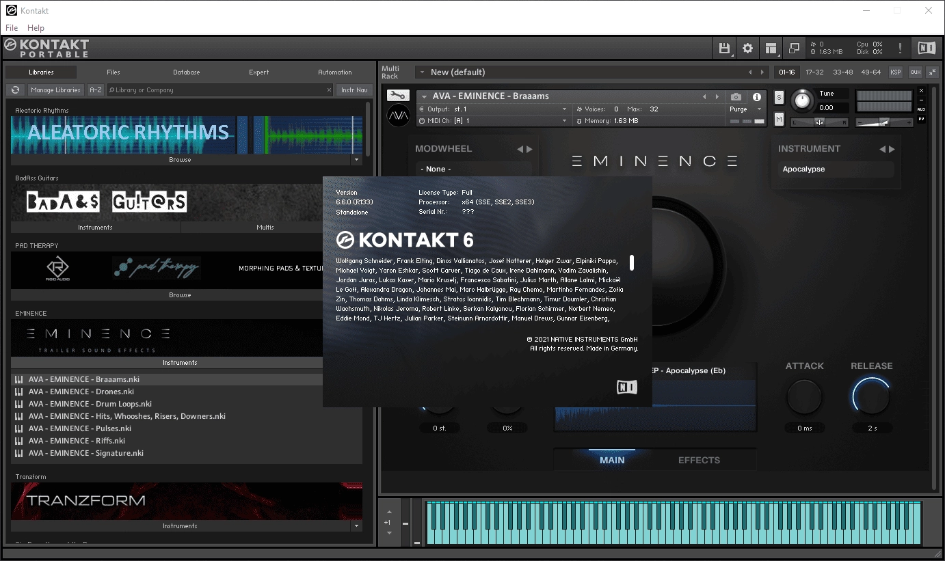The width and height of the screenshot is (945, 561).
Task: Go to next instrument in AVA header
Action: coord(717,97)
